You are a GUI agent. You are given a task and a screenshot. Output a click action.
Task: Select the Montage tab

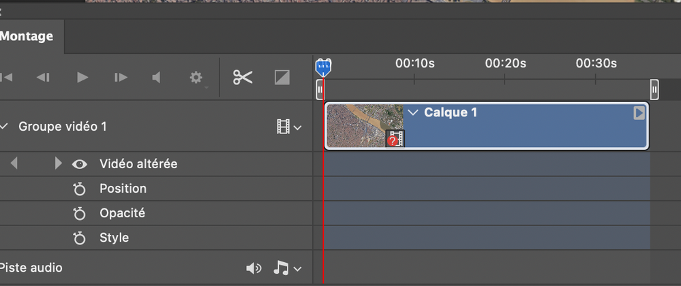(x=26, y=35)
